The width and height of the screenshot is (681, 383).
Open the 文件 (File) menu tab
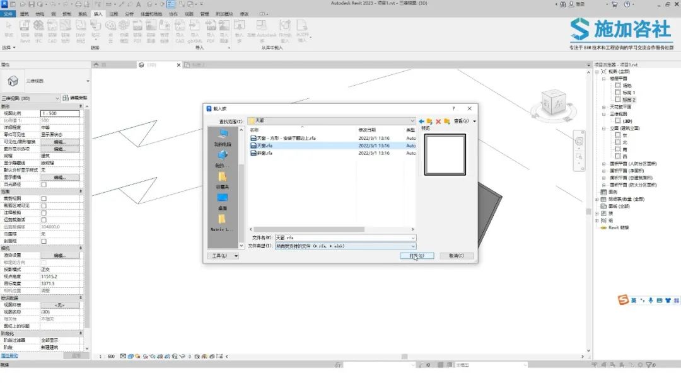click(x=8, y=14)
